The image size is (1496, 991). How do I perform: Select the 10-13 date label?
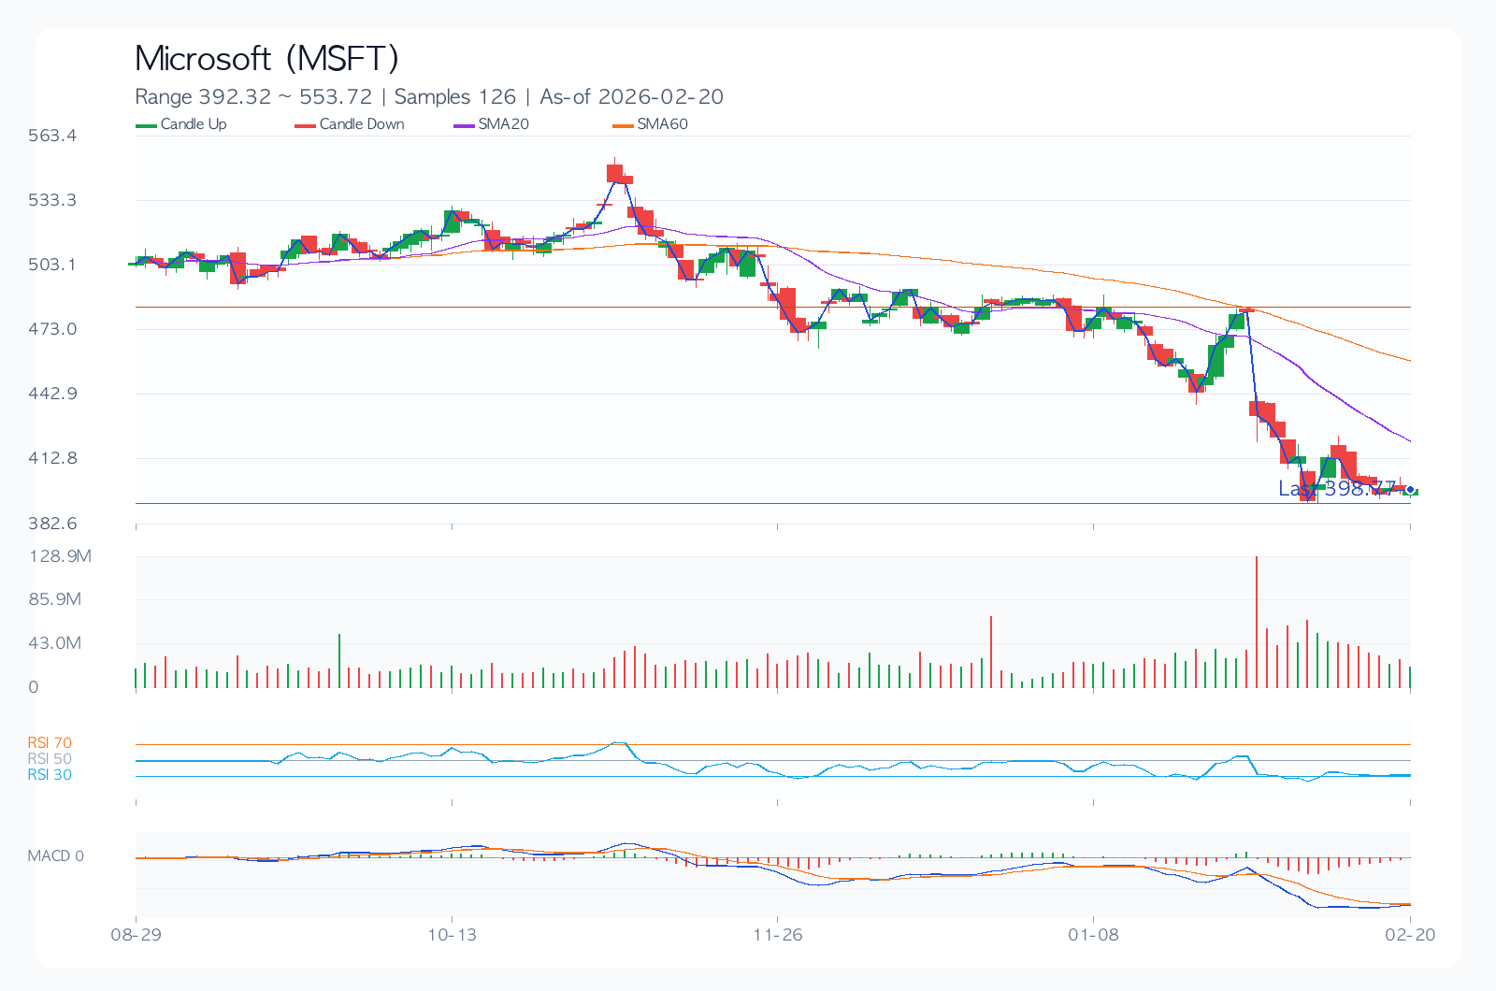tap(452, 935)
